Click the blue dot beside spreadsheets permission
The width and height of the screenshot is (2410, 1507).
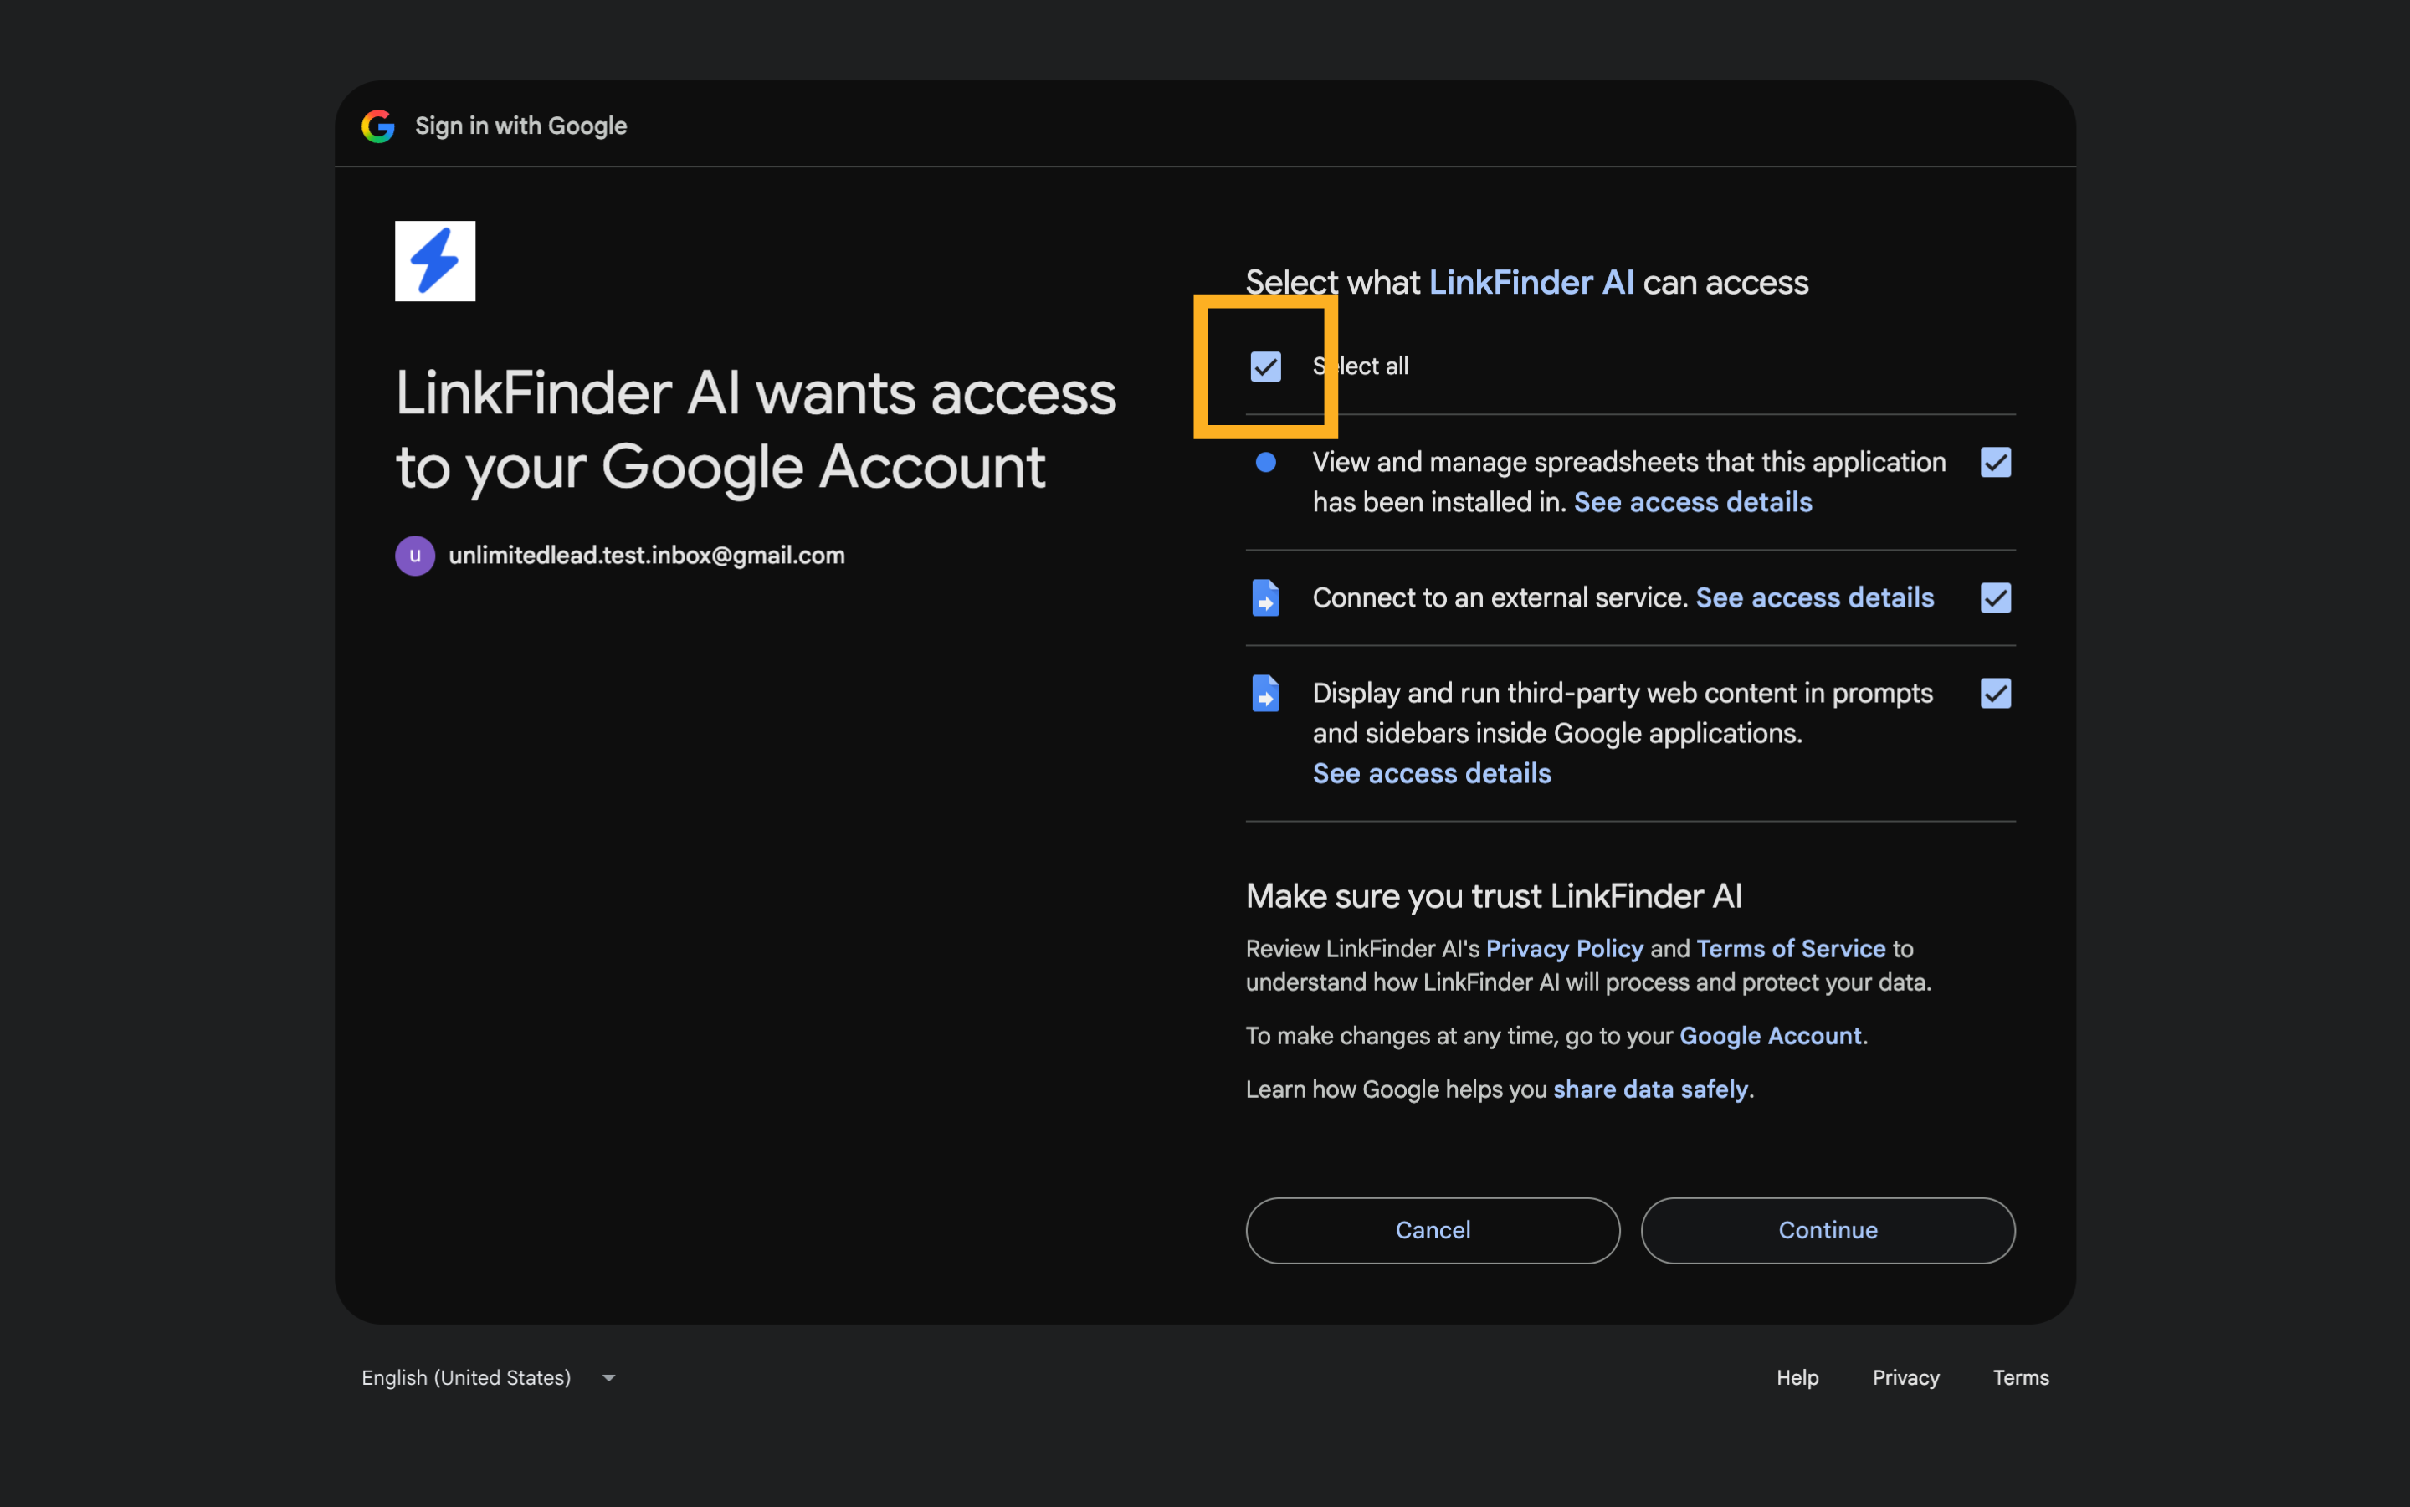1266,463
